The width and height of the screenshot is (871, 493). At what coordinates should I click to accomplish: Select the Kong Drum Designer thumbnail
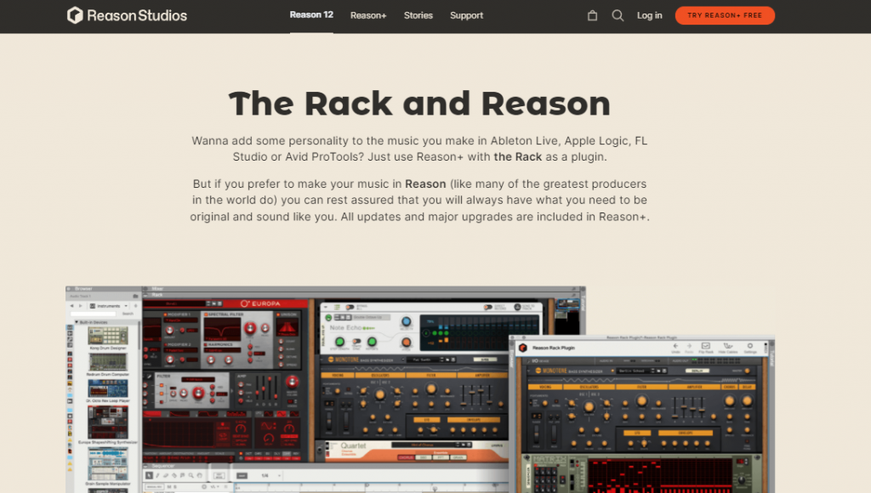pyautogui.click(x=108, y=336)
